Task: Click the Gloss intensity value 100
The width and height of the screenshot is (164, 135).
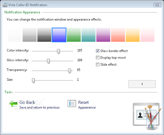Action: click(80, 60)
